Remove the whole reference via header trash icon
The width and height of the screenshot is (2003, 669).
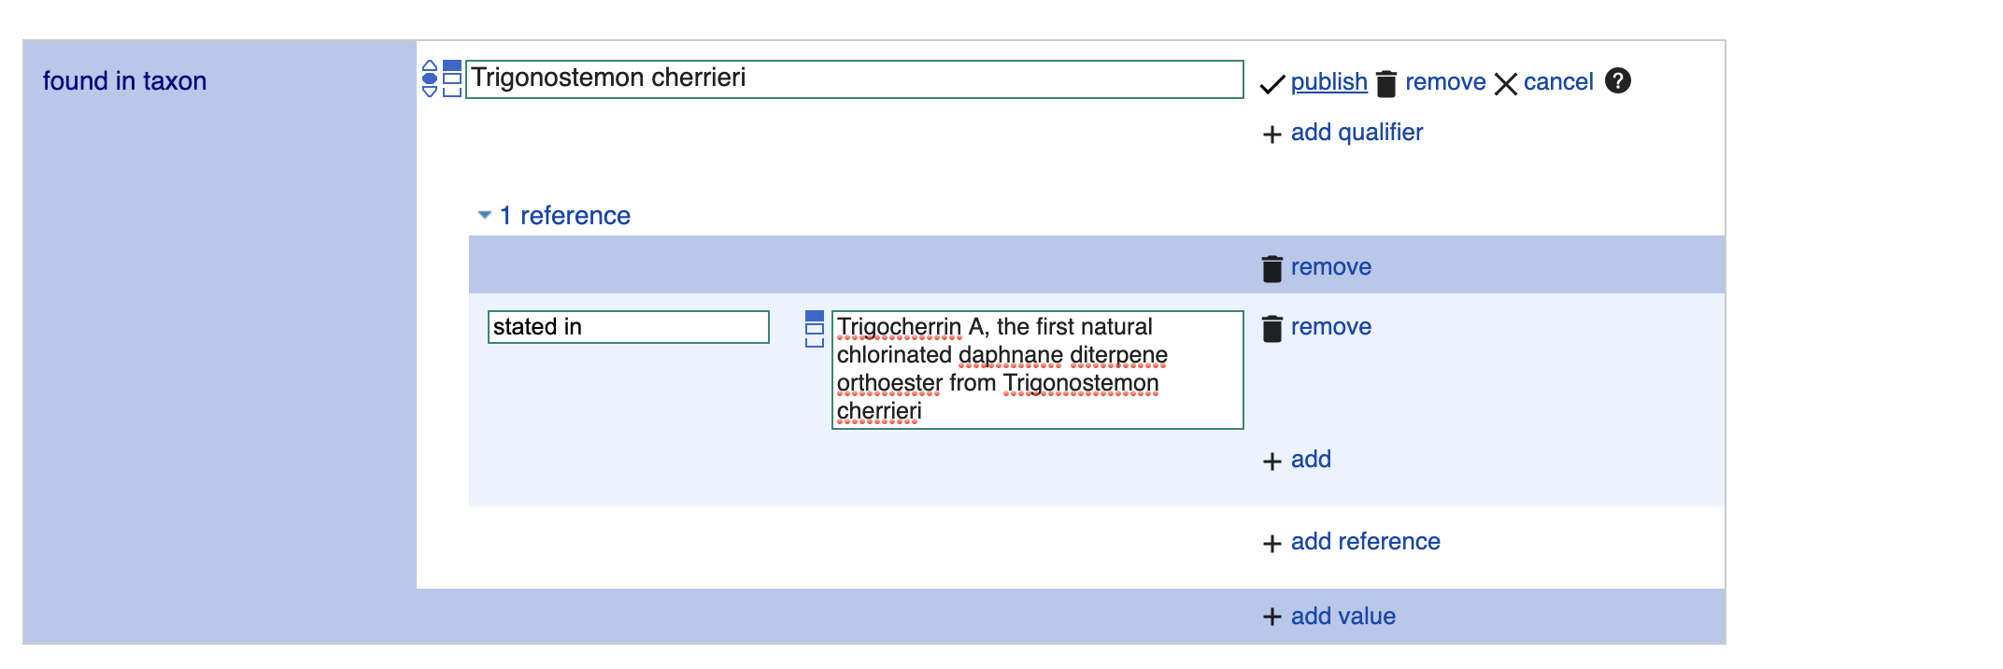[x=1272, y=268]
